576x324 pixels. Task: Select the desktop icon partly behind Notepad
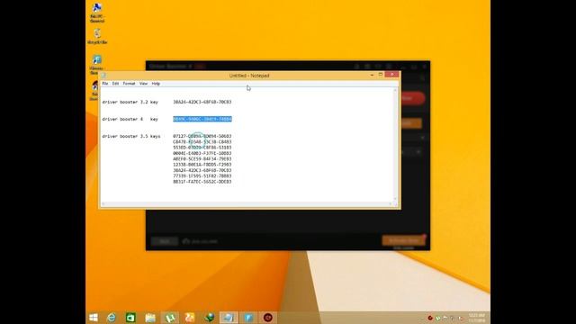[x=94, y=90]
